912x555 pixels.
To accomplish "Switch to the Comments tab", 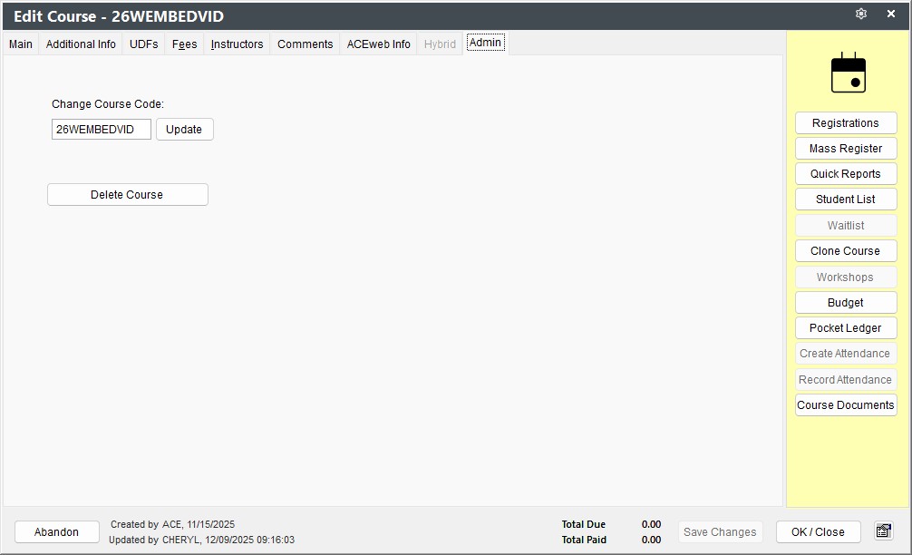I will (x=305, y=44).
